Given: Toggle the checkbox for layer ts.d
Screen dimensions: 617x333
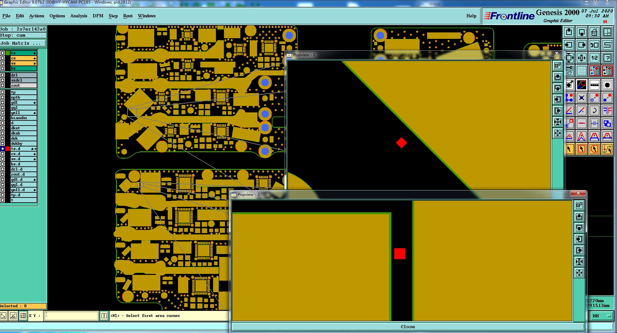Looking at the screenshot, I should tap(3, 149).
